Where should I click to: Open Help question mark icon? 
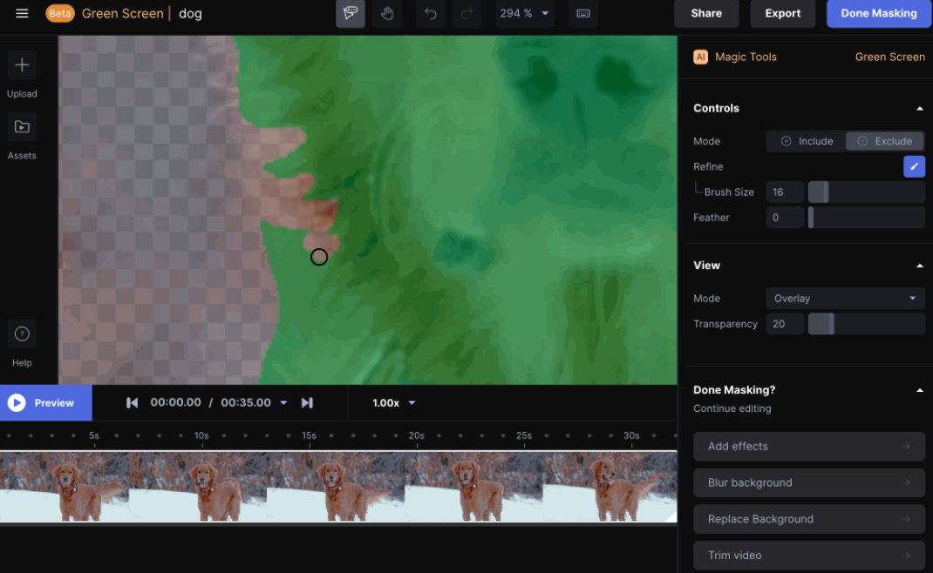point(22,334)
